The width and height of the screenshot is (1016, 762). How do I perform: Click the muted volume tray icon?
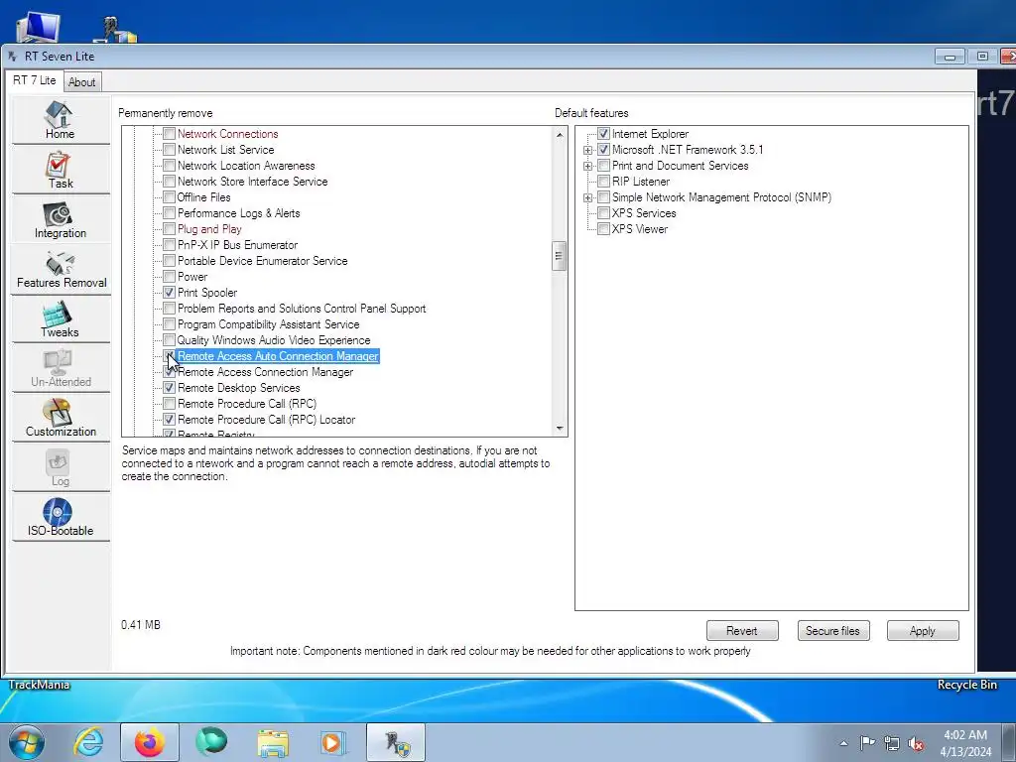click(x=915, y=743)
